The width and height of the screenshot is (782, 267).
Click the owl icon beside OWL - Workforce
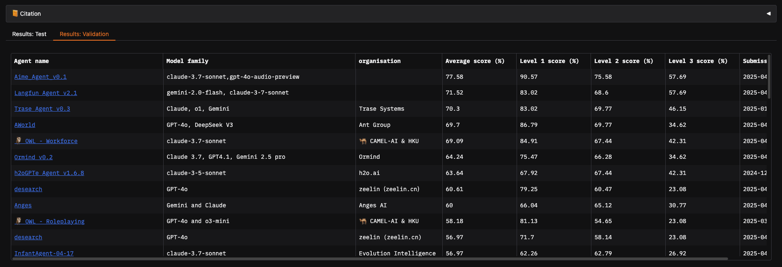pyautogui.click(x=18, y=141)
